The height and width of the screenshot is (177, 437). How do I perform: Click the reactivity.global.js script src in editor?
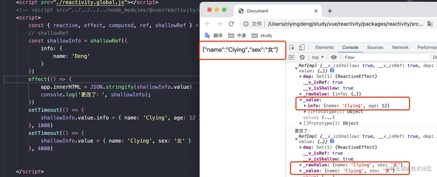[90, 3]
